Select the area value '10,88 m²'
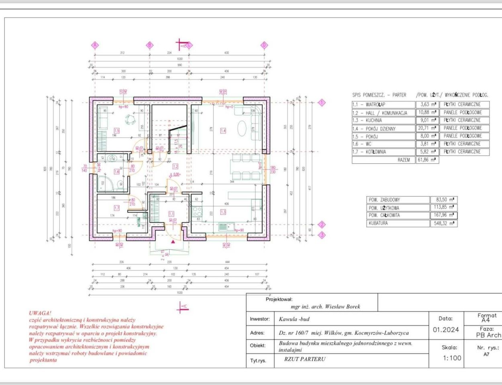This screenshot has width=502, height=385. coord(427,113)
